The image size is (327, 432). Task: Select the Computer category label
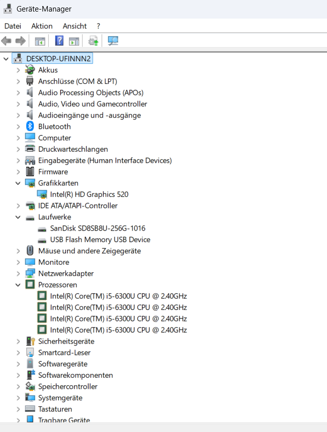point(54,138)
